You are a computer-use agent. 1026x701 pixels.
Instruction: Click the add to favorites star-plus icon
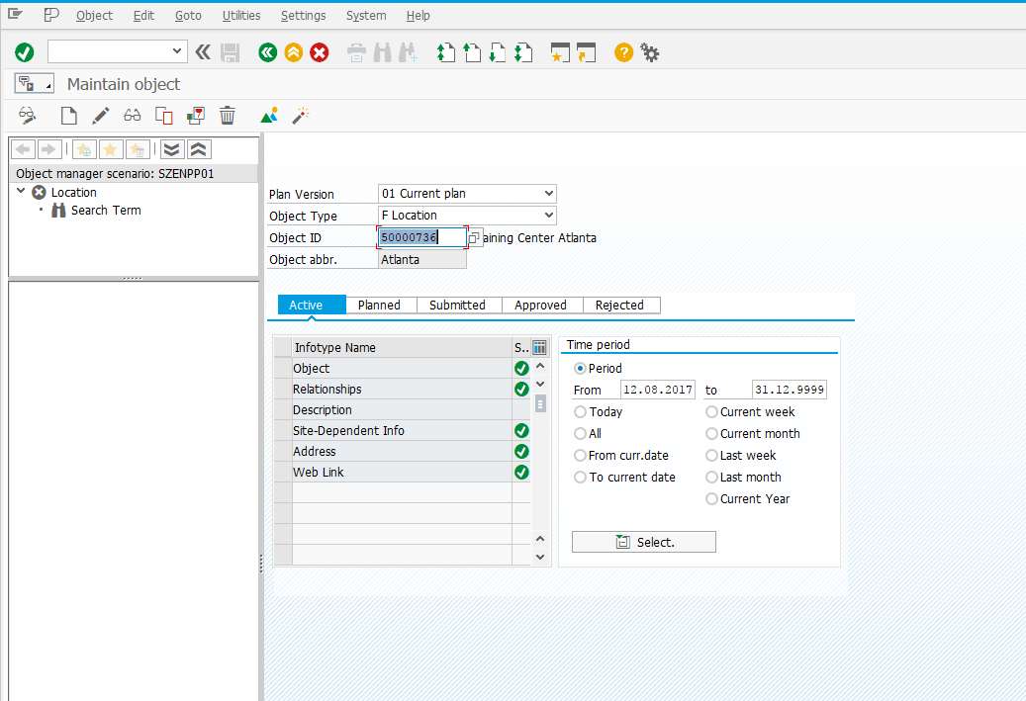pos(84,149)
